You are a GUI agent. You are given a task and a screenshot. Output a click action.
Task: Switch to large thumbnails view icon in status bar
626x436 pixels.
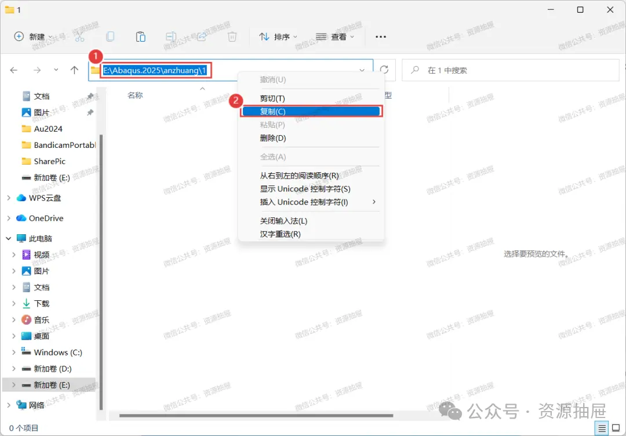(616, 428)
